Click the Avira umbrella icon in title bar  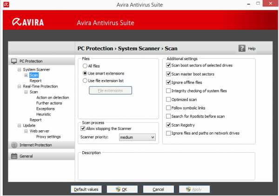7,5
